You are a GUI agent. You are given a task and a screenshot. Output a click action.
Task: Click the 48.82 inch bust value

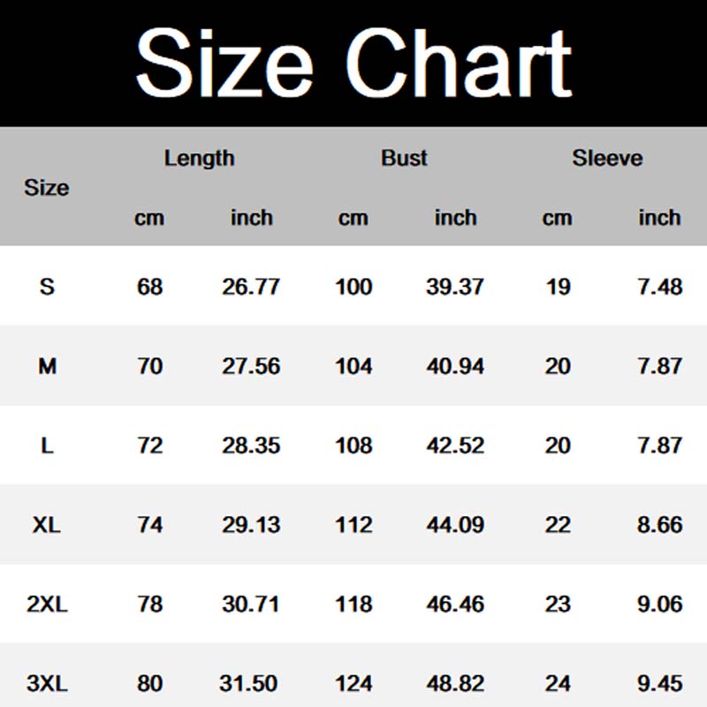coord(455,684)
